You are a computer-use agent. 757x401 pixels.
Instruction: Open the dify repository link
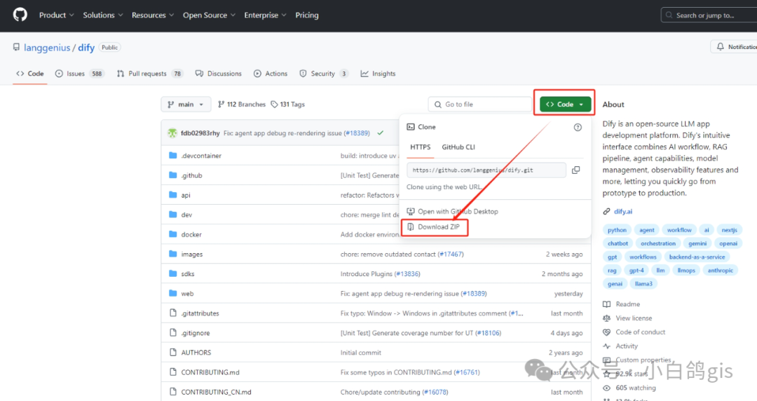click(x=86, y=48)
